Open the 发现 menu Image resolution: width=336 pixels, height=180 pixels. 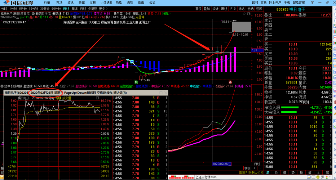click(x=93, y=3)
